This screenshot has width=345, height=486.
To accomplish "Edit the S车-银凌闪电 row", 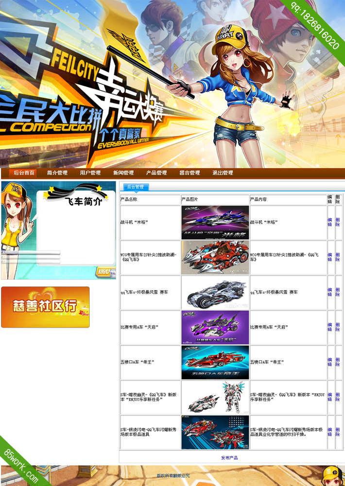I will tap(330, 432).
